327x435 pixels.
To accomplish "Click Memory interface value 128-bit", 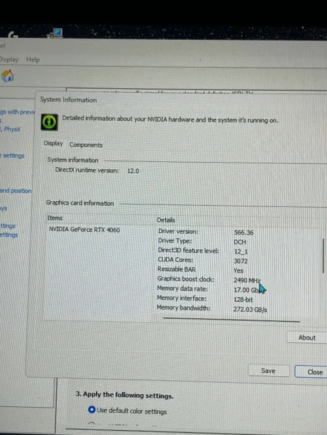I will click(x=243, y=300).
